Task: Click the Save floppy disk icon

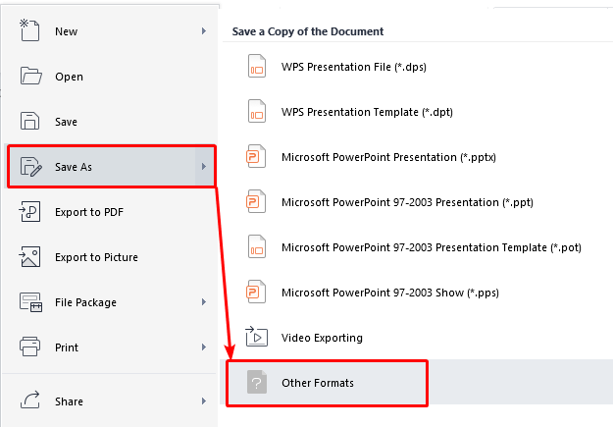Action: 29,121
